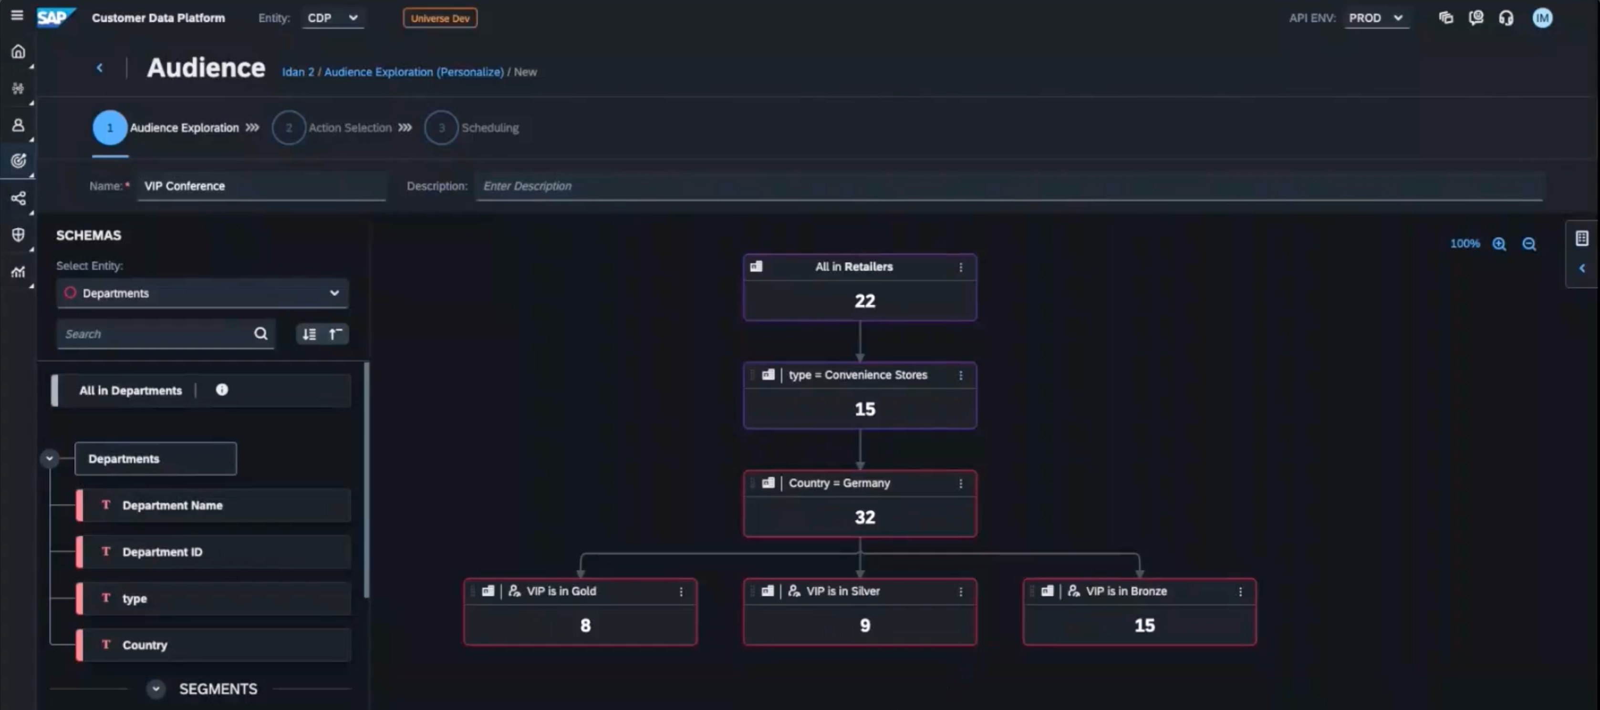
Task: Click the Idan 2 breadcrumb link
Action: pyautogui.click(x=298, y=72)
